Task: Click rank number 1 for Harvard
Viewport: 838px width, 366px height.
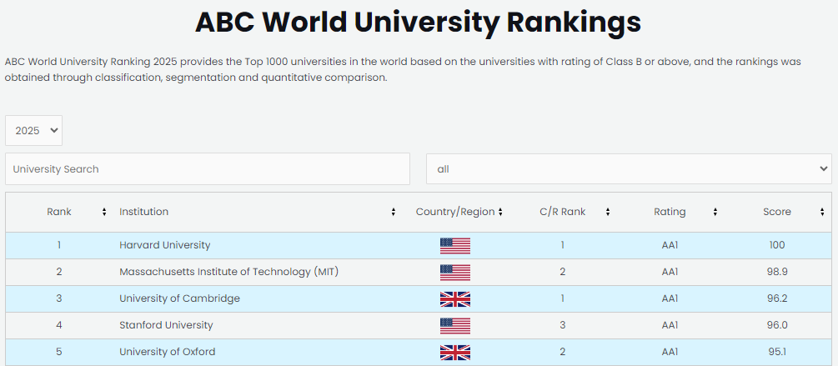Action: (x=59, y=245)
